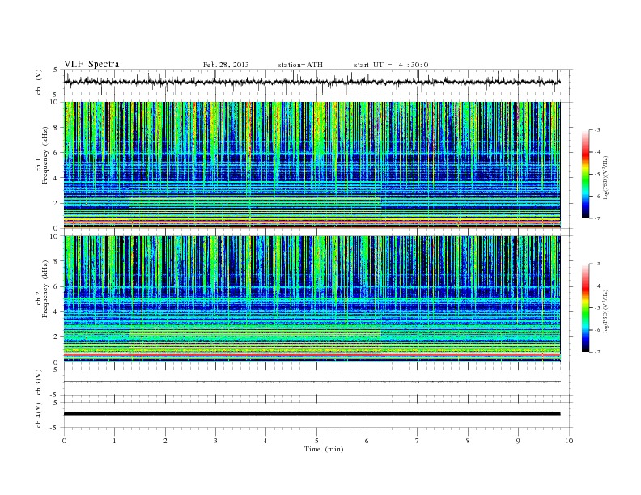Click the '-7' value on ch.2 colorbar
Screen dimensions: 641x495
pos(596,352)
